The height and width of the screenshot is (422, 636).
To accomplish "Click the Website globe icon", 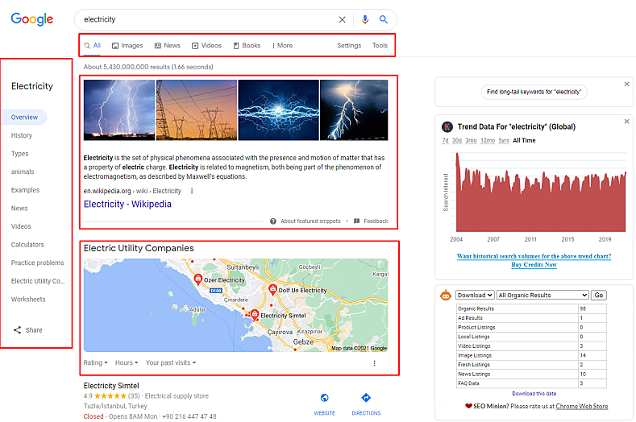I will coord(325,398).
